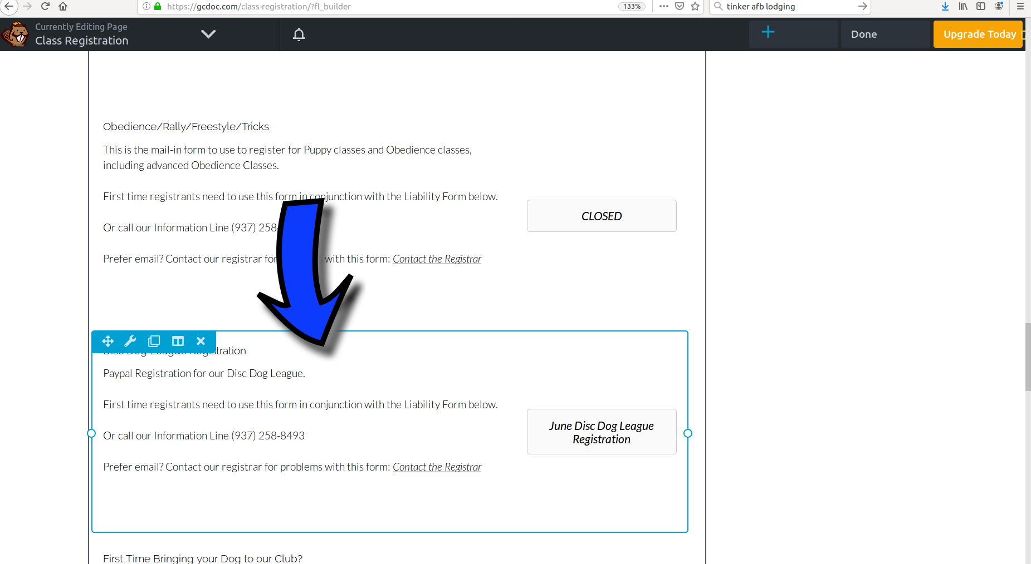Expand the Class Registration page title chevron

(x=208, y=33)
